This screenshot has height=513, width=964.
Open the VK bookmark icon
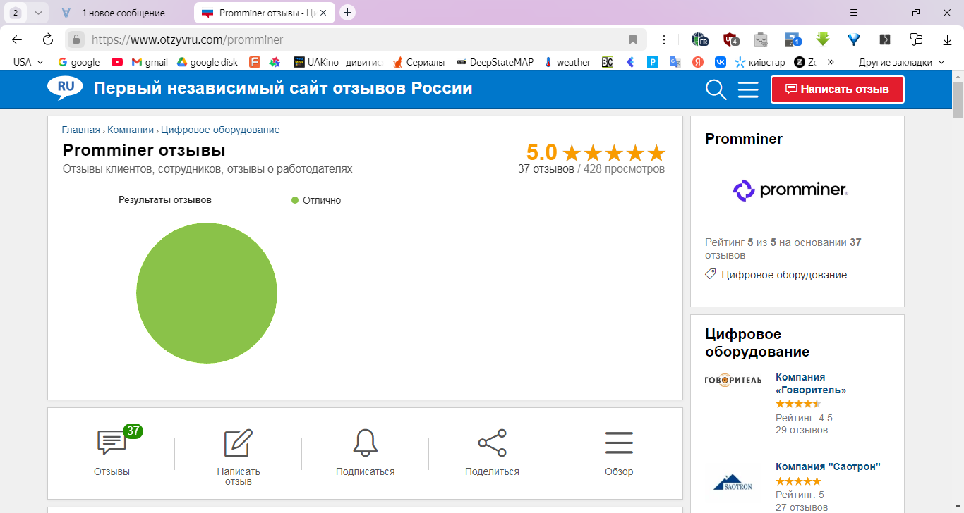pyautogui.click(x=721, y=62)
